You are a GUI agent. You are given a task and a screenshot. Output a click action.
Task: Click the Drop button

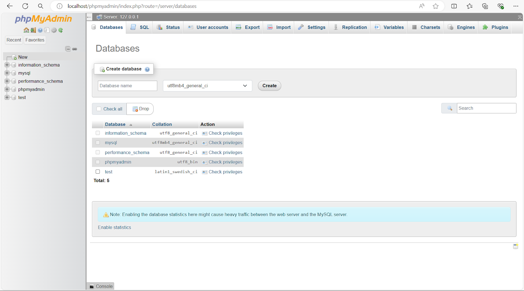(x=140, y=109)
